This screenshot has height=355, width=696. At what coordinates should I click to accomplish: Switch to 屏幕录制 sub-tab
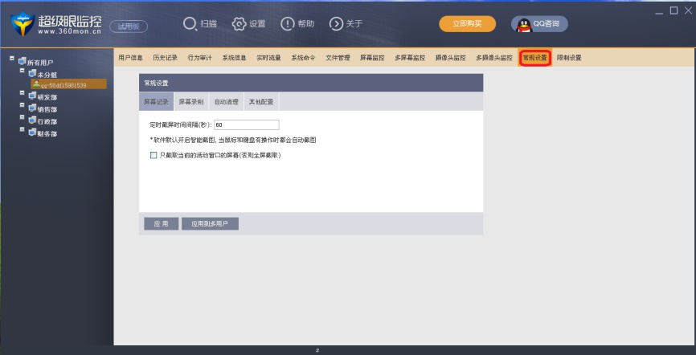tap(191, 102)
